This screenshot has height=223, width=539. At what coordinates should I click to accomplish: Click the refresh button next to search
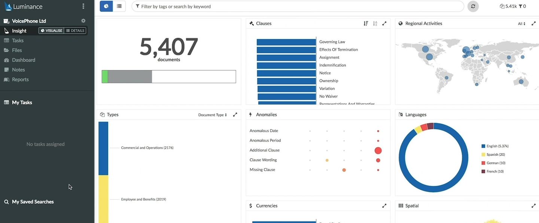[x=473, y=6]
